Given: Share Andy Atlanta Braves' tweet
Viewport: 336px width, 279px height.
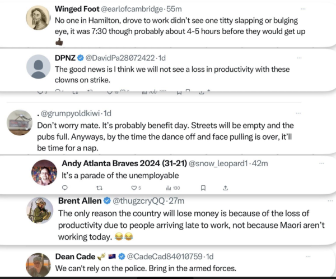Looking at the screenshot, I should (225, 188).
